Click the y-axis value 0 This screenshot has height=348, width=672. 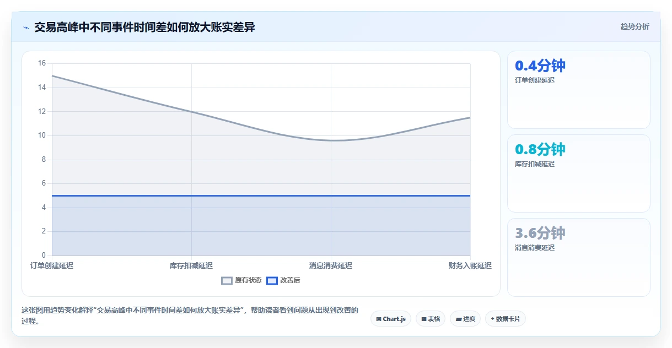point(44,255)
